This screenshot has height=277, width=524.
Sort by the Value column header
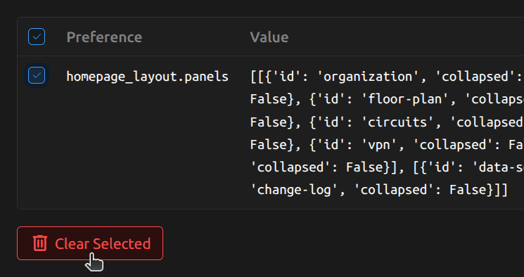pos(269,37)
